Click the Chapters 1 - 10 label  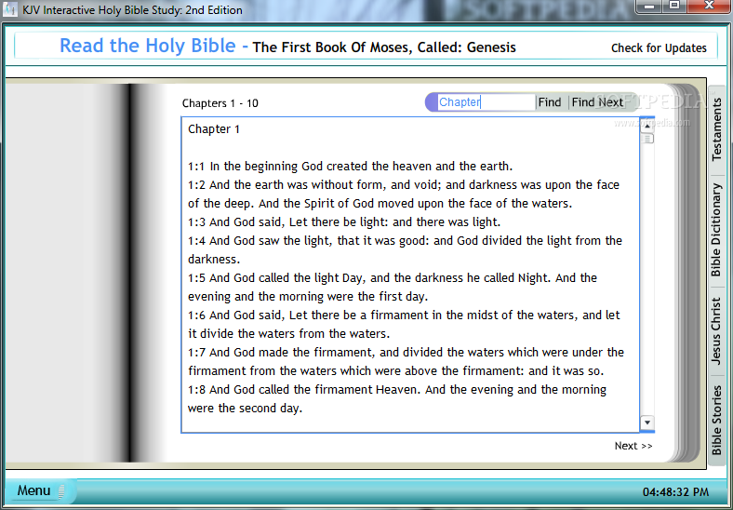click(220, 103)
